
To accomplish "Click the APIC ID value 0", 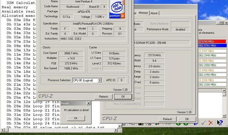I will pos(122,80).
